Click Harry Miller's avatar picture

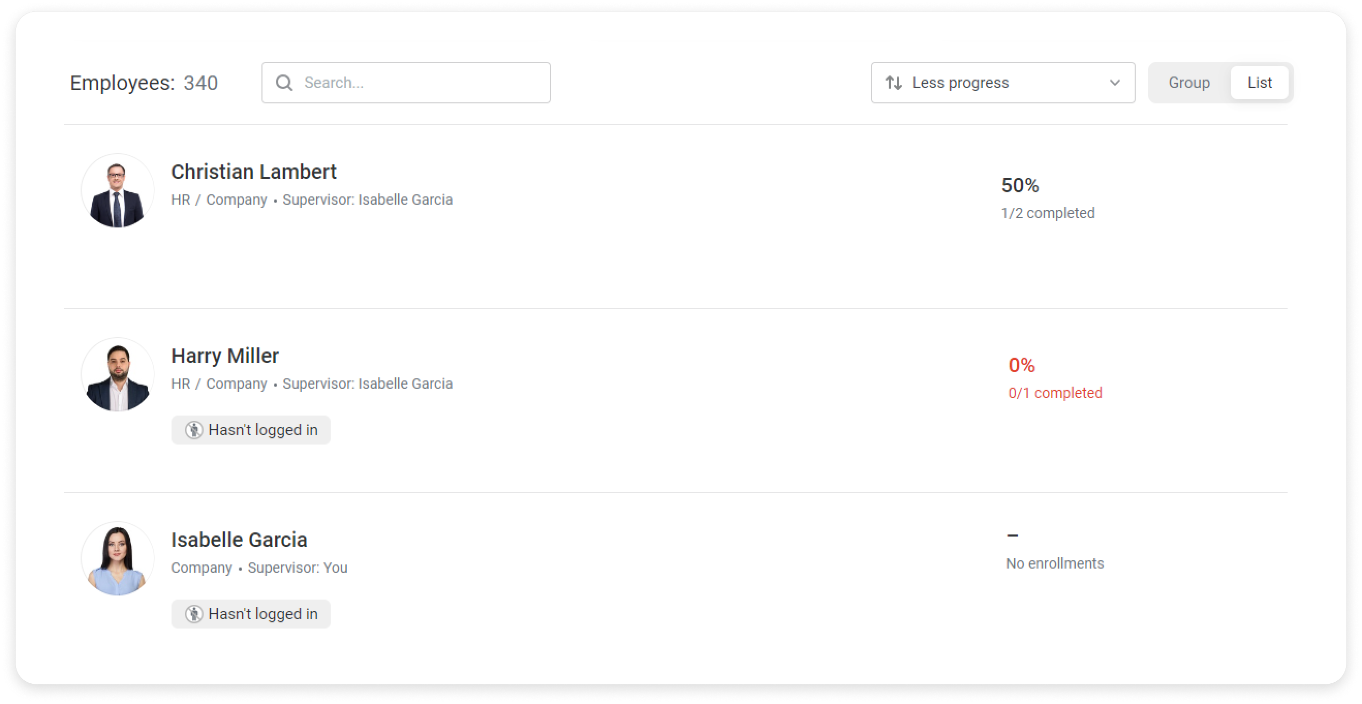click(117, 373)
